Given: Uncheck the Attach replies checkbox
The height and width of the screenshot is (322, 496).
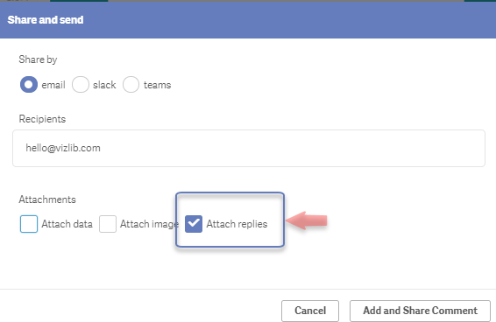Looking at the screenshot, I should click(x=194, y=224).
